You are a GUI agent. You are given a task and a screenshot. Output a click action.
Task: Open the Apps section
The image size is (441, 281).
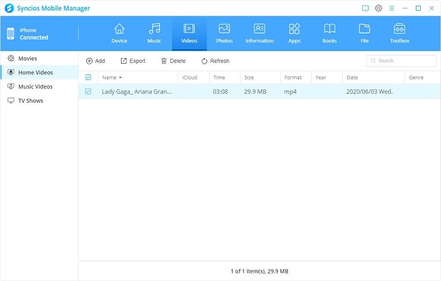click(294, 33)
